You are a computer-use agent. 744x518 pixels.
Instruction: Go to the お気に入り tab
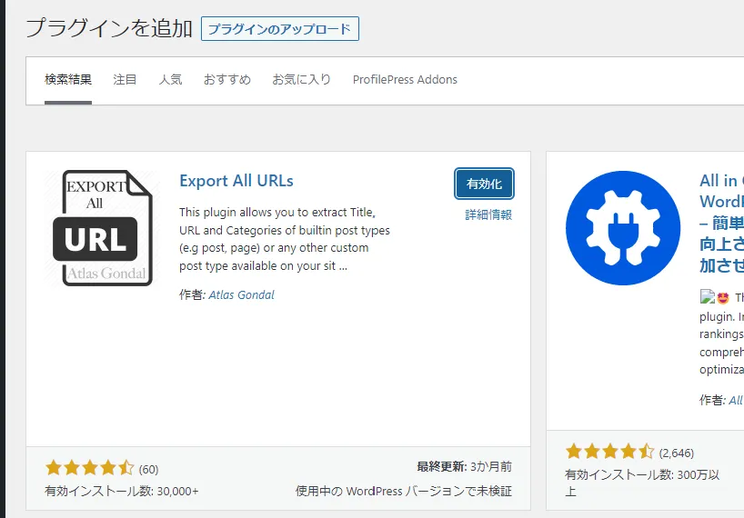pos(301,80)
